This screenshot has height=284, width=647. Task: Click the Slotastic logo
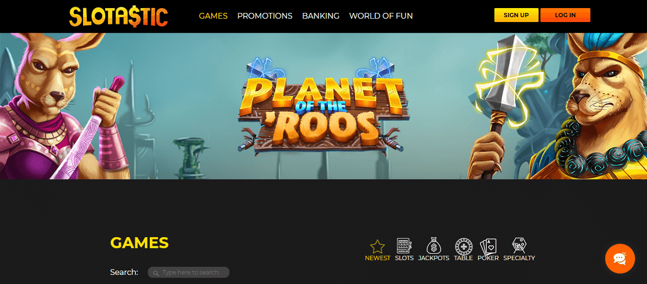coord(118,16)
